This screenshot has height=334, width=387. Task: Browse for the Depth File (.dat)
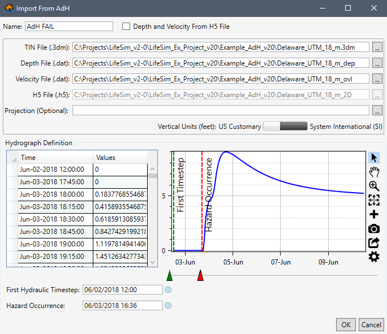click(377, 63)
